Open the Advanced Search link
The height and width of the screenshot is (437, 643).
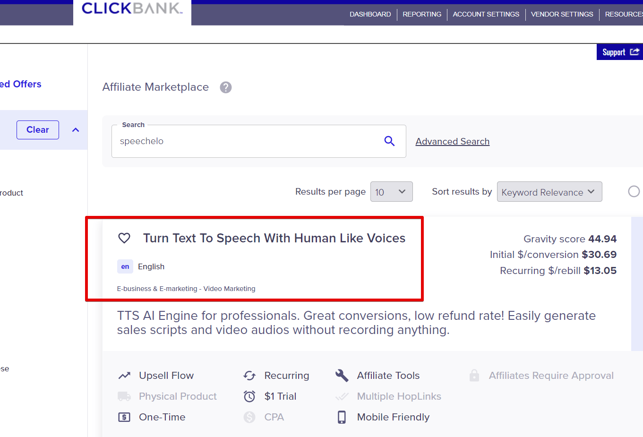tap(453, 141)
